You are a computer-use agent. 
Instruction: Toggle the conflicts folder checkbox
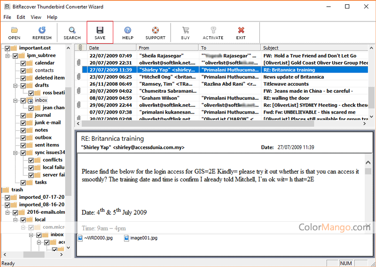point(31,160)
